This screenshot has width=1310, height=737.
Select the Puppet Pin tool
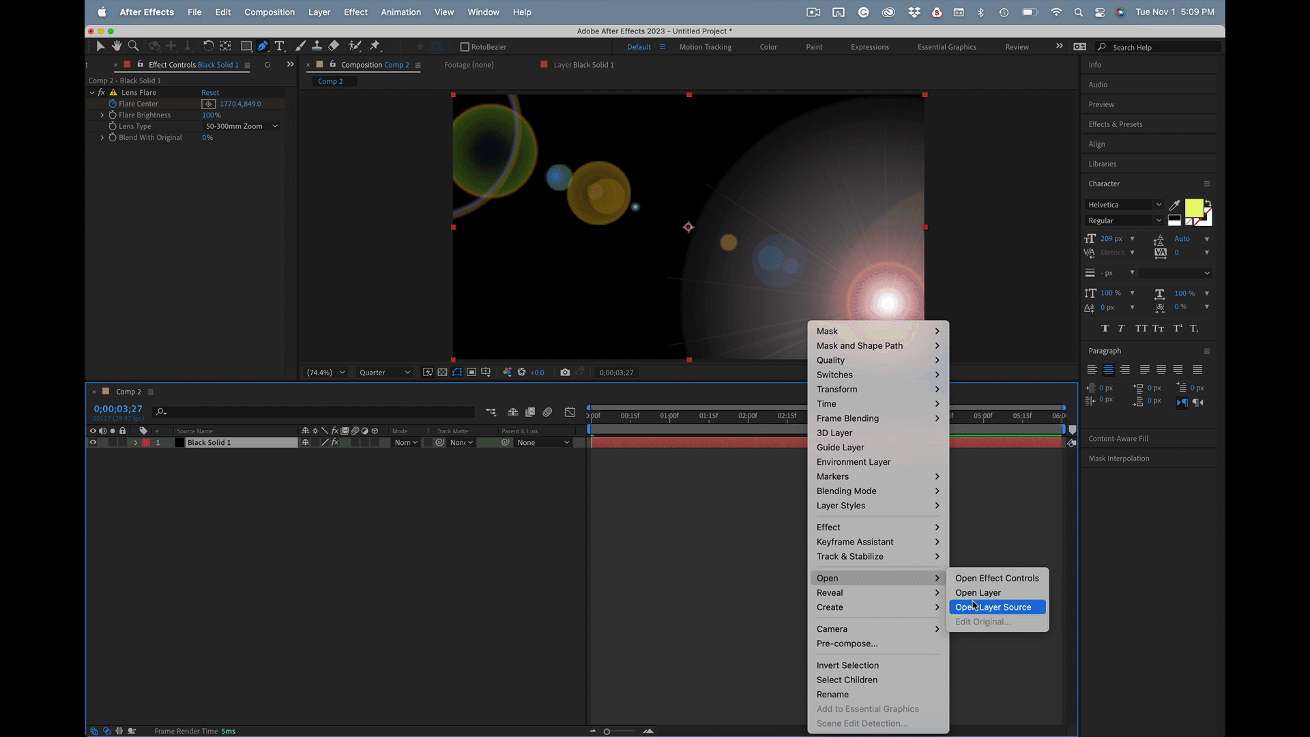pos(375,46)
